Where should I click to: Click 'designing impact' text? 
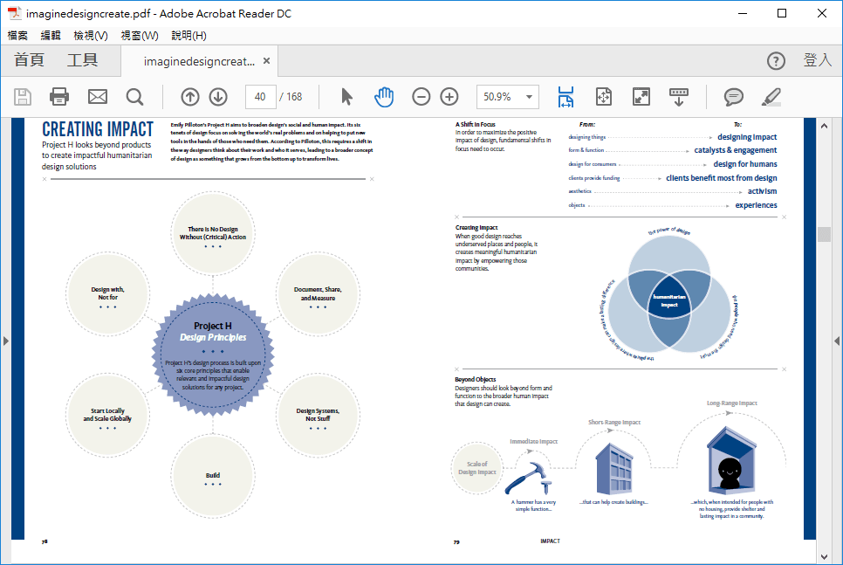pos(747,137)
